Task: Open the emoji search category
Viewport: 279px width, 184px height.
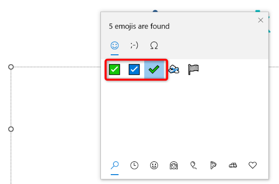Action: [115, 165]
